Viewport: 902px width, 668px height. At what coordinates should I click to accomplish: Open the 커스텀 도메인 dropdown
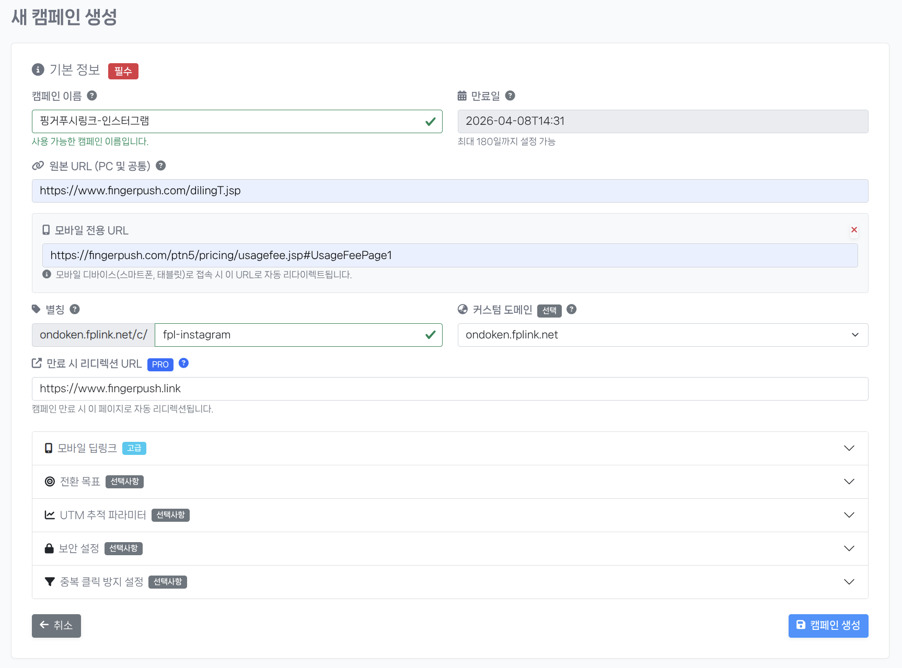(x=663, y=335)
